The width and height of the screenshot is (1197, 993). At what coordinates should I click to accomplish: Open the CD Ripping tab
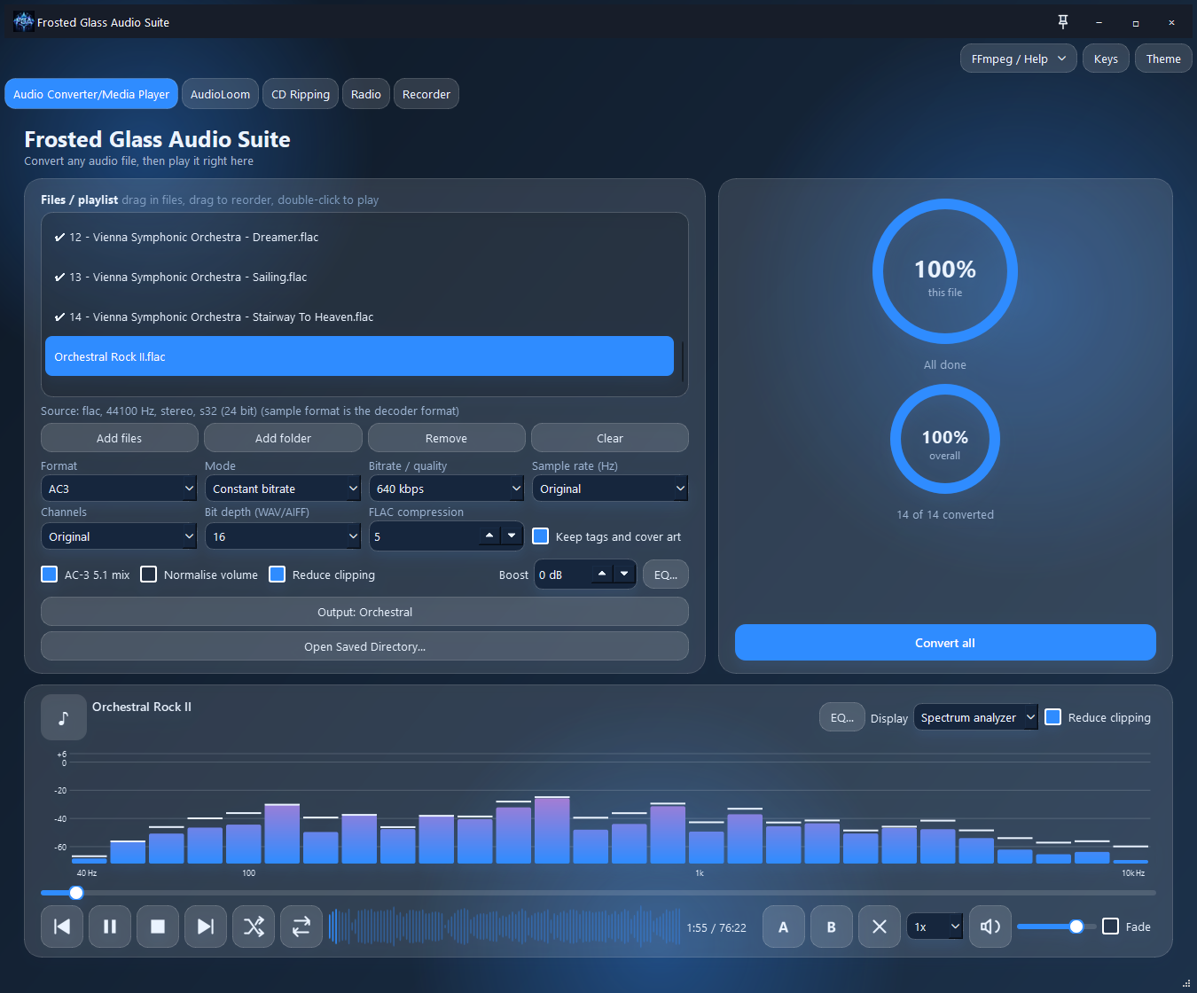tap(301, 94)
